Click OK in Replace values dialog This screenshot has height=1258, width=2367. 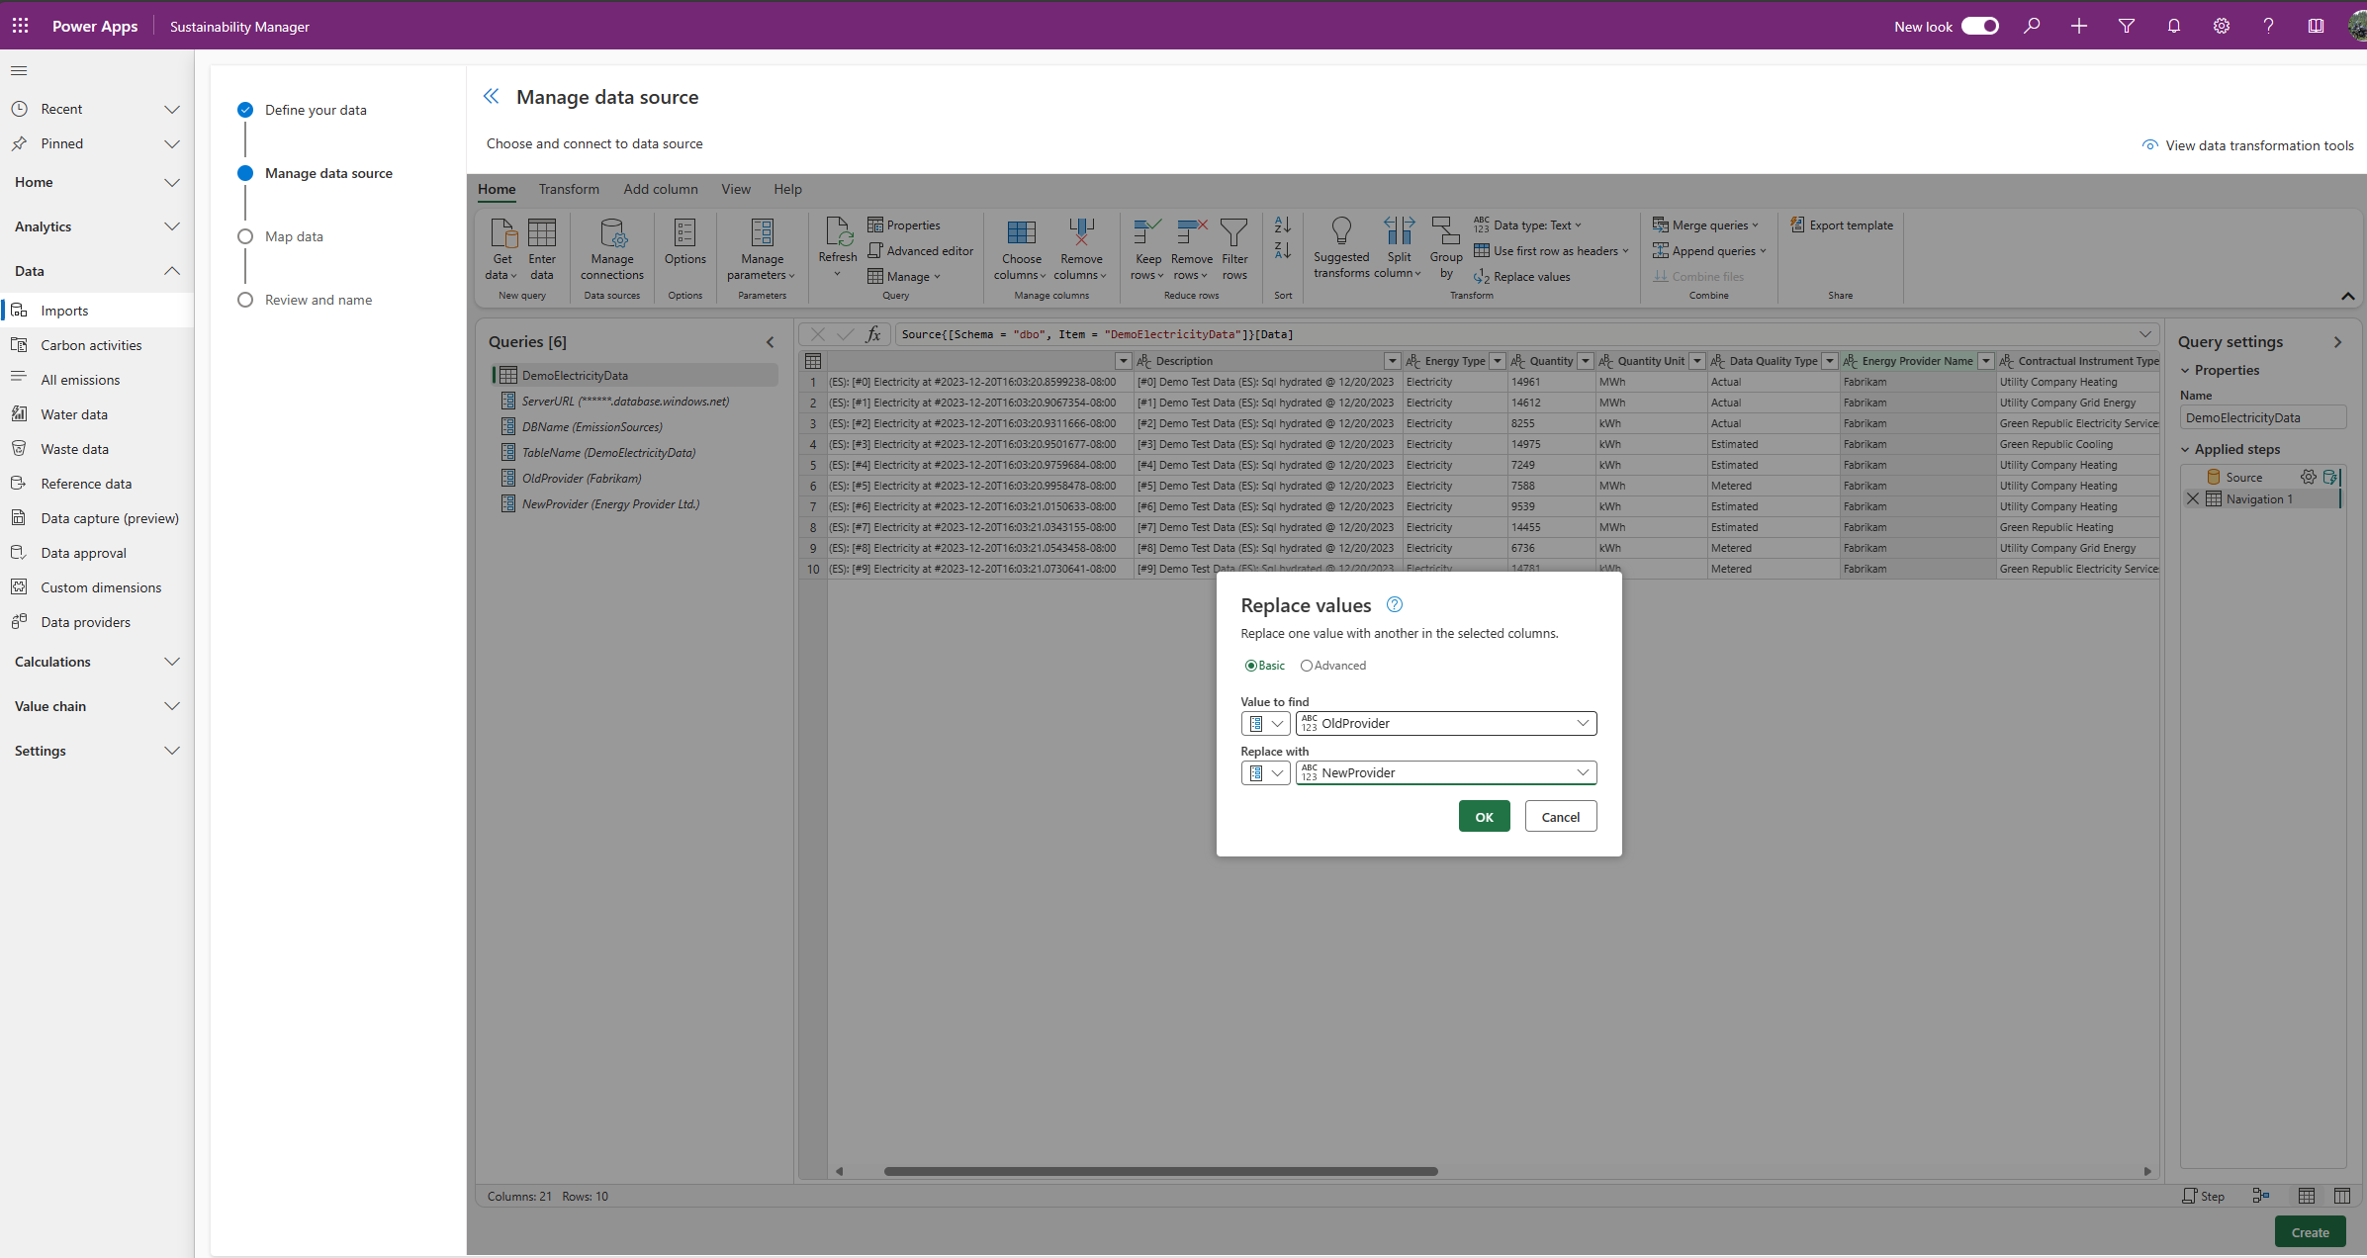(1484, 816)
